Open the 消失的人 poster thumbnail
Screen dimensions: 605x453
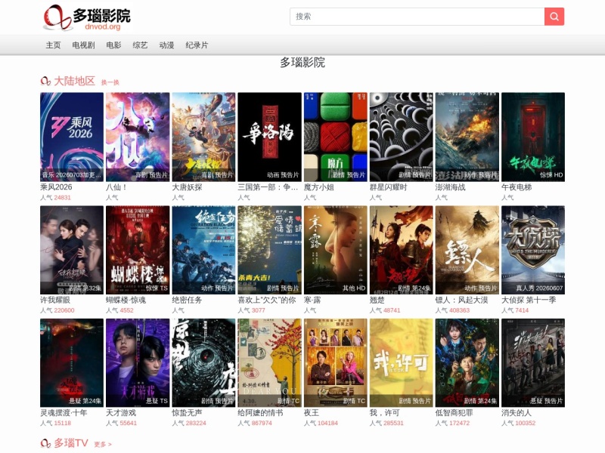coord(533,363)
